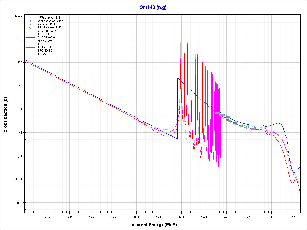Select the ENDF/B-VI.8 legend label
This screenshot has width=307, height=230.
pyautogui.click(x=46, y=37)
